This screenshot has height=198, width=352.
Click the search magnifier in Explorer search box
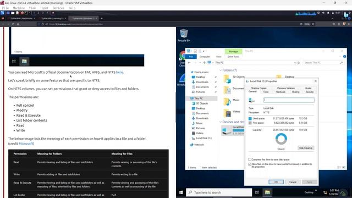tap(341, 63)
